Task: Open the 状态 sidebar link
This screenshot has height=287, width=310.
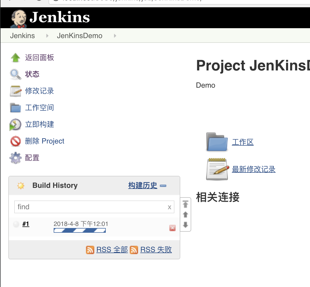Action: pyautogui.click(x=32, y=74)
